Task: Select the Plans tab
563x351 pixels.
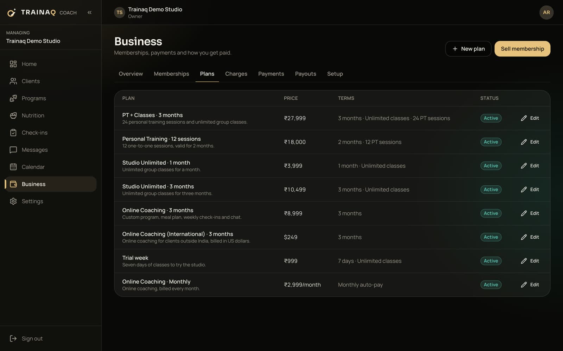Action: pos(207,74)
